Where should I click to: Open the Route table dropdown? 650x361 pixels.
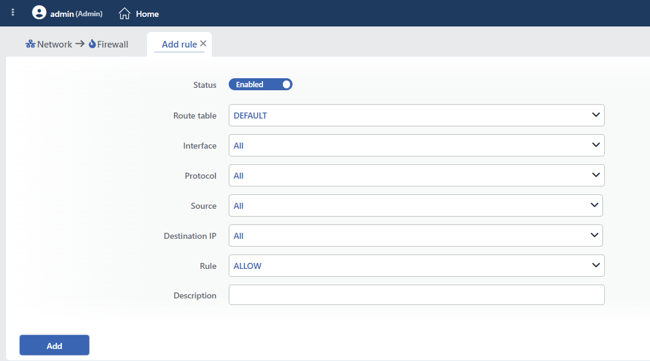pyautogui.click(x=416, y=116)
